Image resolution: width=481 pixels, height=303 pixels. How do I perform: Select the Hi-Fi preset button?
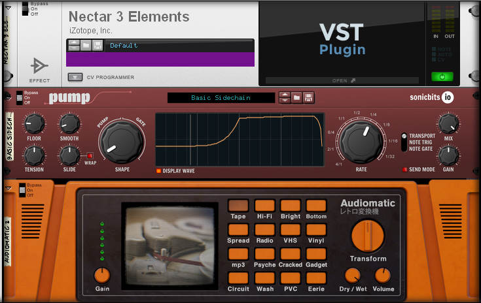pos(264,205)
